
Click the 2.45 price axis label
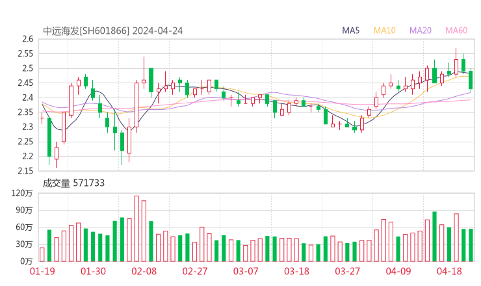[25, 83]
